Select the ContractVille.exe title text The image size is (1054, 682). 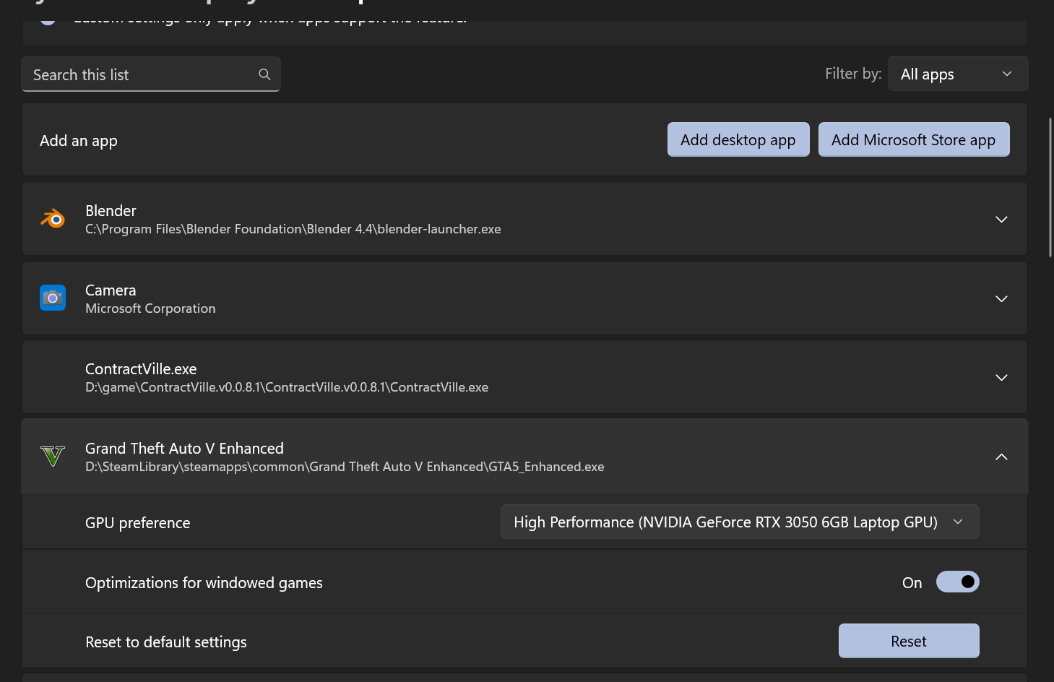click(x=141, y=368)
